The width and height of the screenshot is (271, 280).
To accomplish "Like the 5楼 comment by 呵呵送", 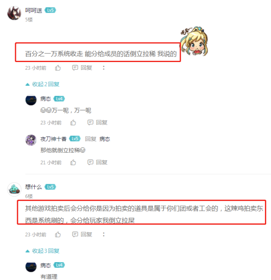I will 58,68.
